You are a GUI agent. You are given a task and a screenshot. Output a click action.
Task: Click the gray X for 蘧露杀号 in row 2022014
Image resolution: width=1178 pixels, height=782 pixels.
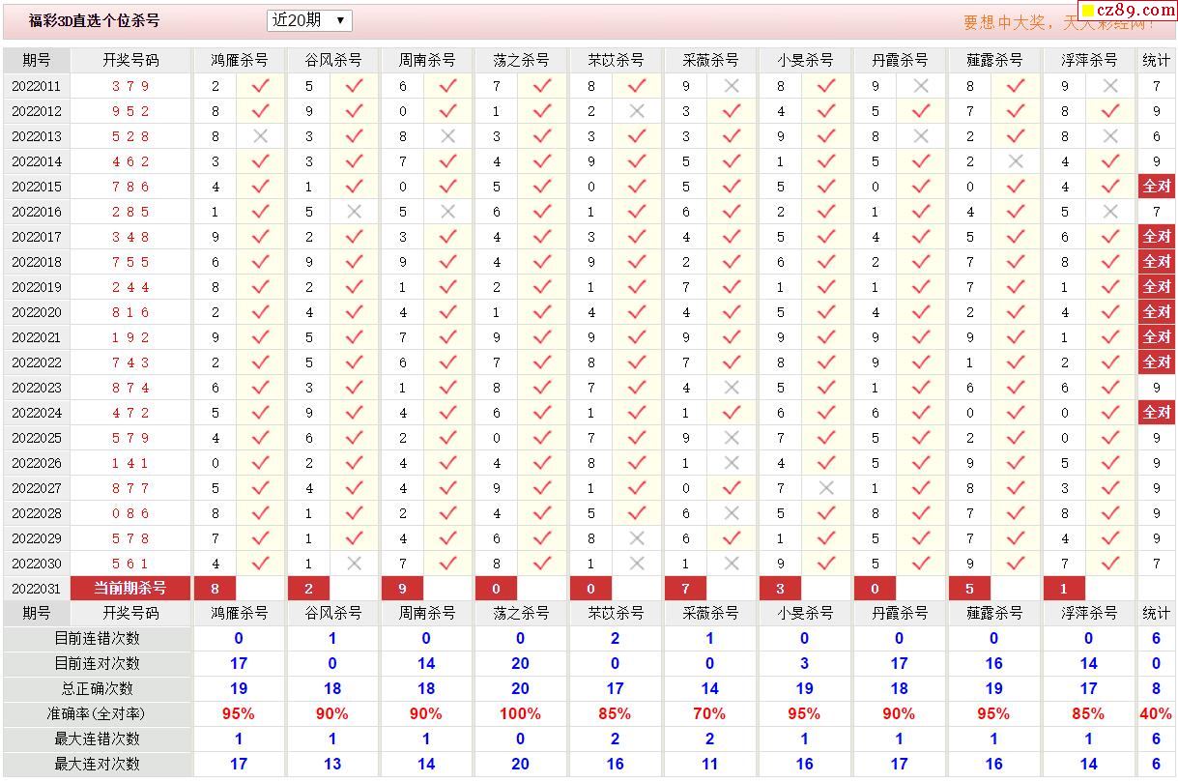1016,161
